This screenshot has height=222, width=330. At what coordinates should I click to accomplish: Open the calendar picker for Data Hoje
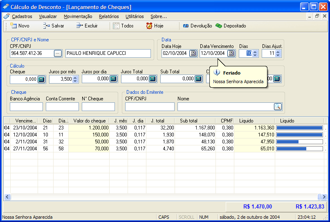click(193, 53)
